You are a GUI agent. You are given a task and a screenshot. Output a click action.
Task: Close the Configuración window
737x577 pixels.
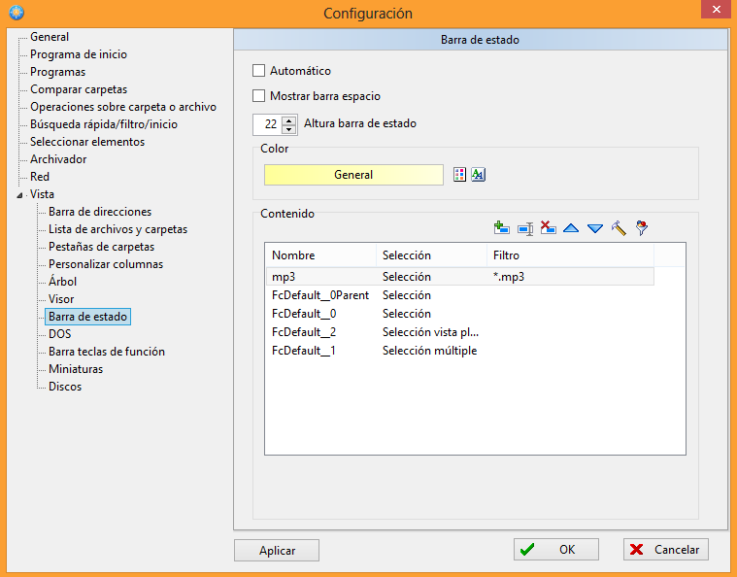(716, 9)
